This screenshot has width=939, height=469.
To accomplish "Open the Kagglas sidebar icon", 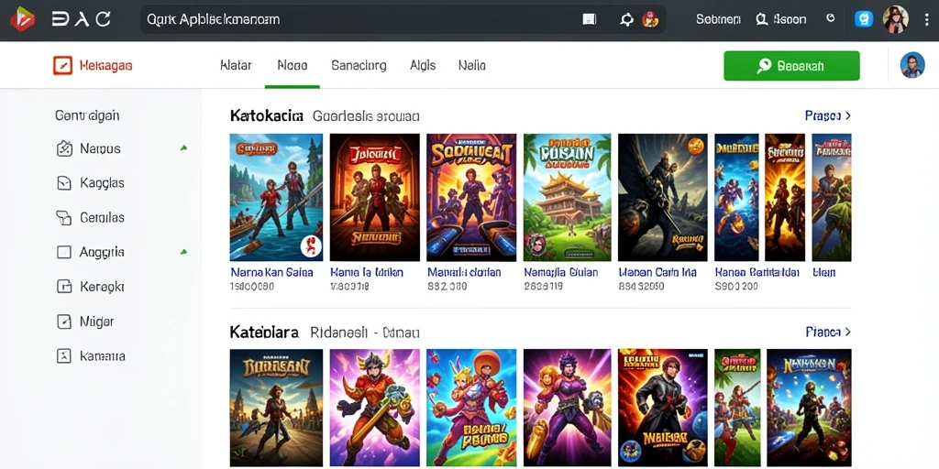I will [64, 183].
